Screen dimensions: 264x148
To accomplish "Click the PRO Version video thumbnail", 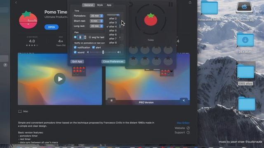I will 148,79.
